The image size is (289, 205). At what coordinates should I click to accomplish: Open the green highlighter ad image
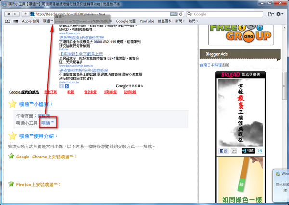240,180
